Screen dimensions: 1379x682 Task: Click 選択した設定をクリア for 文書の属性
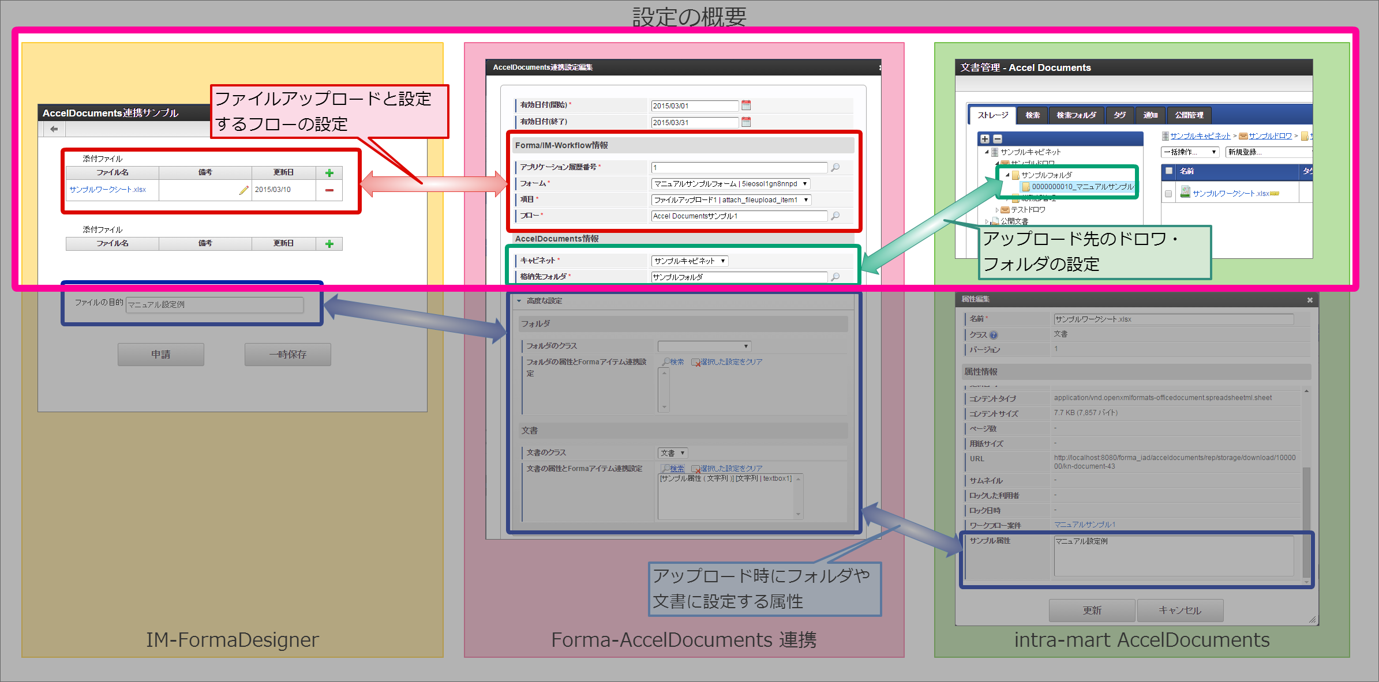coord(729,468)
